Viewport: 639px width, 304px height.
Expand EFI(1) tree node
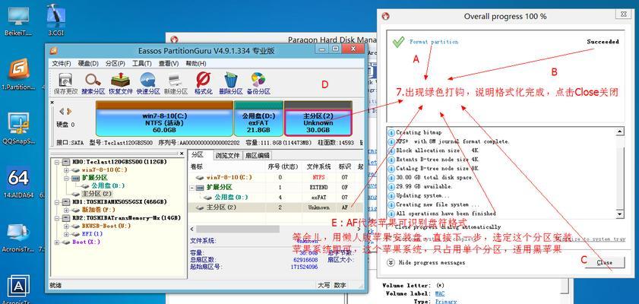click(67, 234)
